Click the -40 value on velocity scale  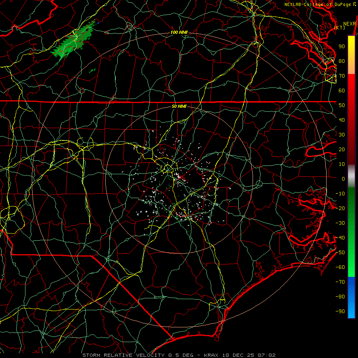click(x=340, y=238)
